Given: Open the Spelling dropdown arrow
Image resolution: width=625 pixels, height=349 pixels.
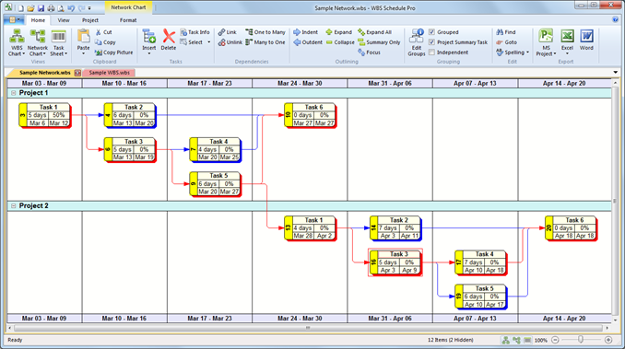Looking at the screenshot, I should [527, 52].
